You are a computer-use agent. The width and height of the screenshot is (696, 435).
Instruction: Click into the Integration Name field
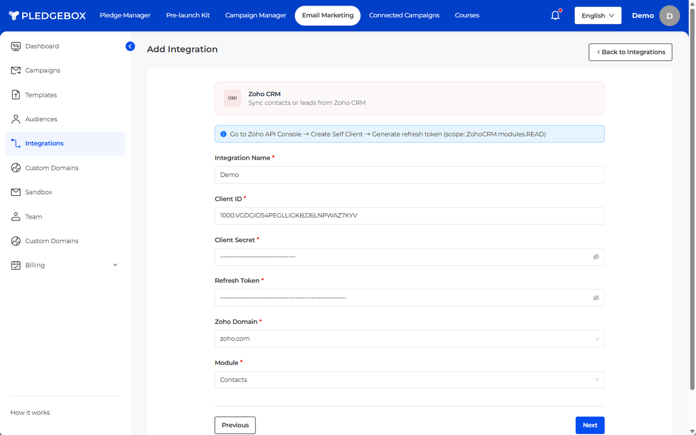point(409,175)
